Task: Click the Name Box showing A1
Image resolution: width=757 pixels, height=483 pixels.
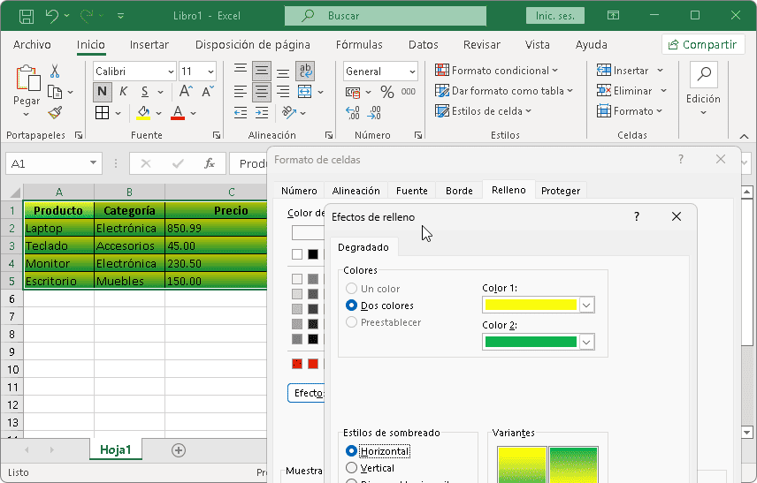Action: pos(44,163)
